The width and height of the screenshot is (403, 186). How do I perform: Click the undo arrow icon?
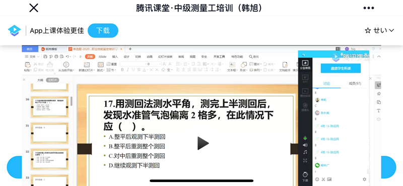[x=68, y=56]
